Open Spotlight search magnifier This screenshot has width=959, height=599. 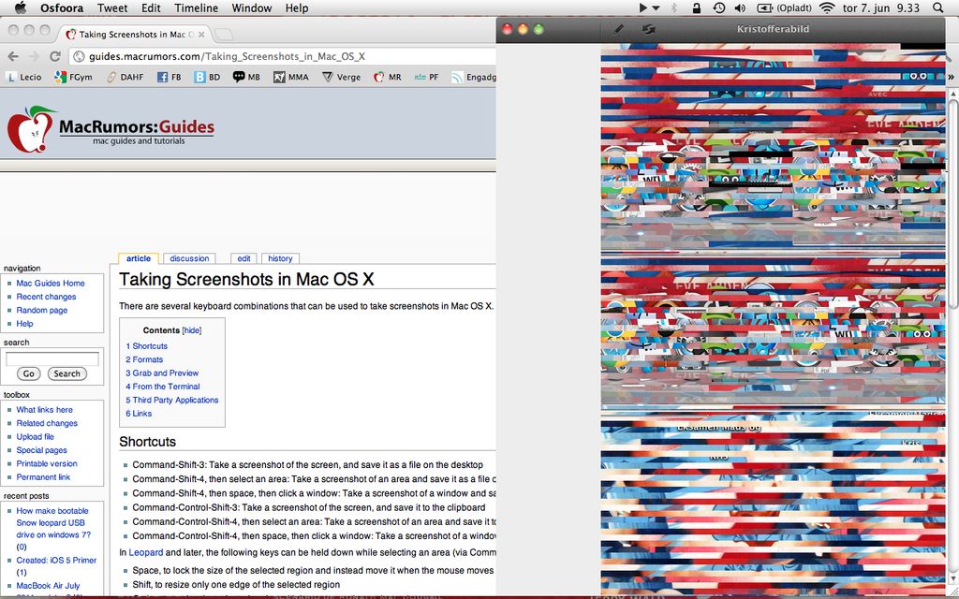(938, 7)
